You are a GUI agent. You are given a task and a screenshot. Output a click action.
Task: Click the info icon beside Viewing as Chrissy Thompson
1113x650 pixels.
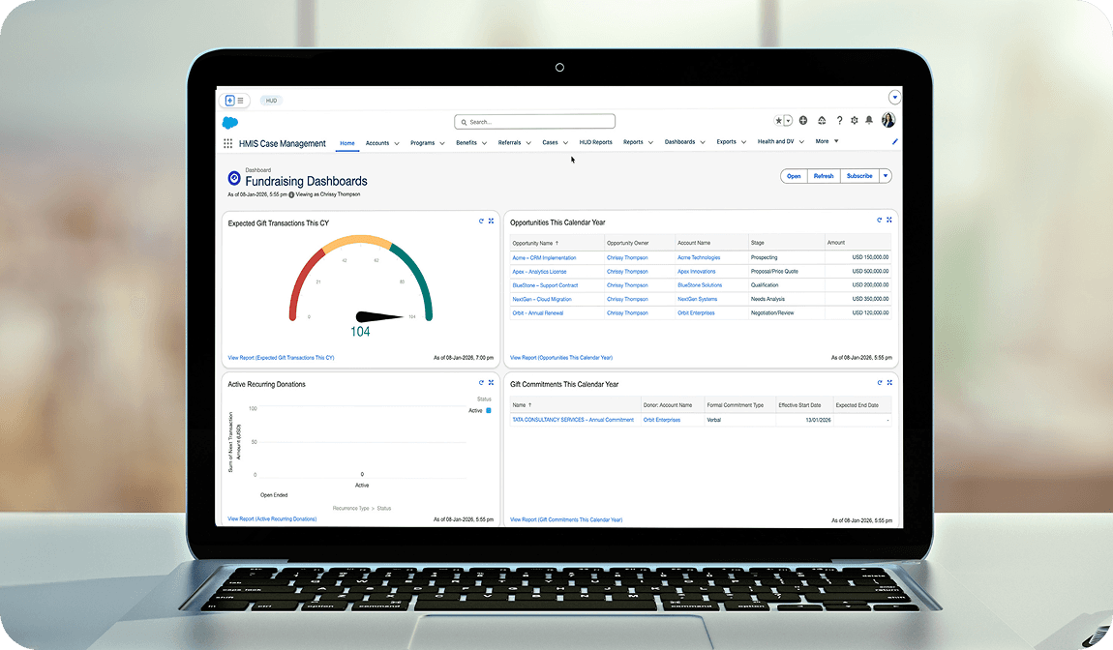291,194
